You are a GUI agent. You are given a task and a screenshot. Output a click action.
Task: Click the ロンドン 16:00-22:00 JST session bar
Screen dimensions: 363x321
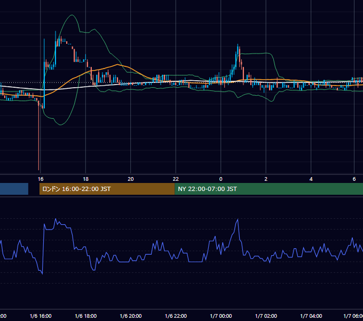(107, 189)
